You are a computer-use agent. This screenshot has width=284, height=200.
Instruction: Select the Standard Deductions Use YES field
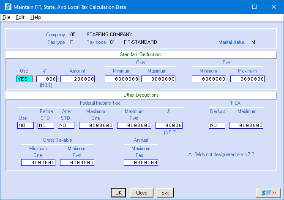(25, 79)
